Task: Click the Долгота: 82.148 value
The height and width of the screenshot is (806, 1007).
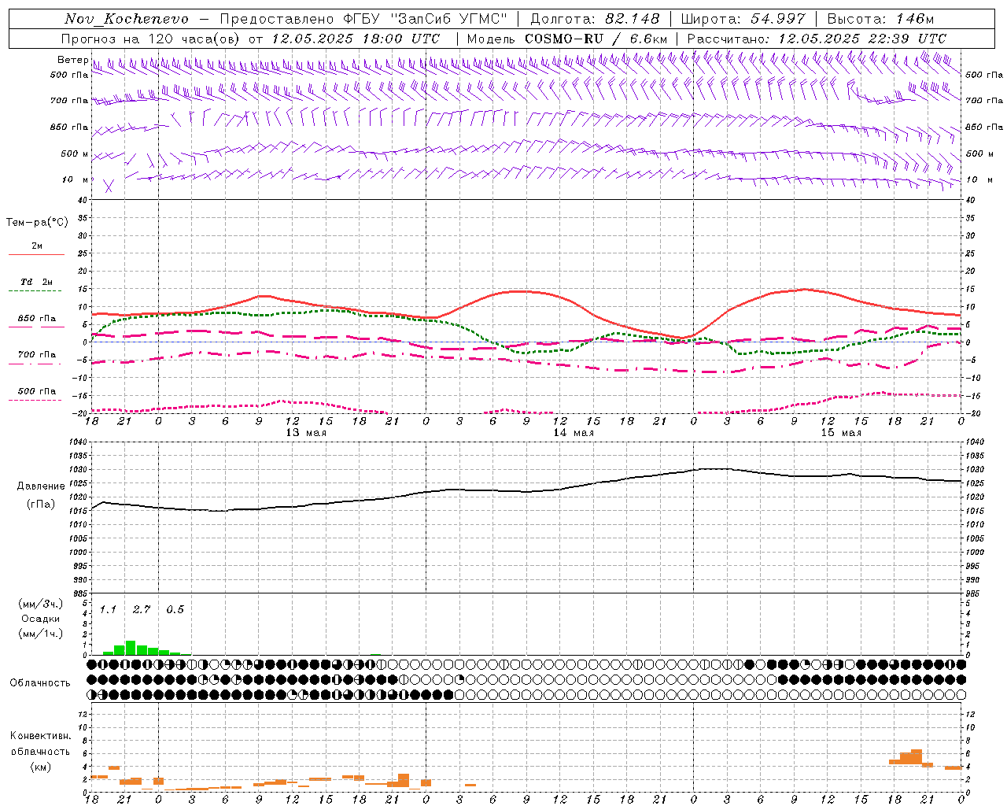Action: tap(595, 19)
